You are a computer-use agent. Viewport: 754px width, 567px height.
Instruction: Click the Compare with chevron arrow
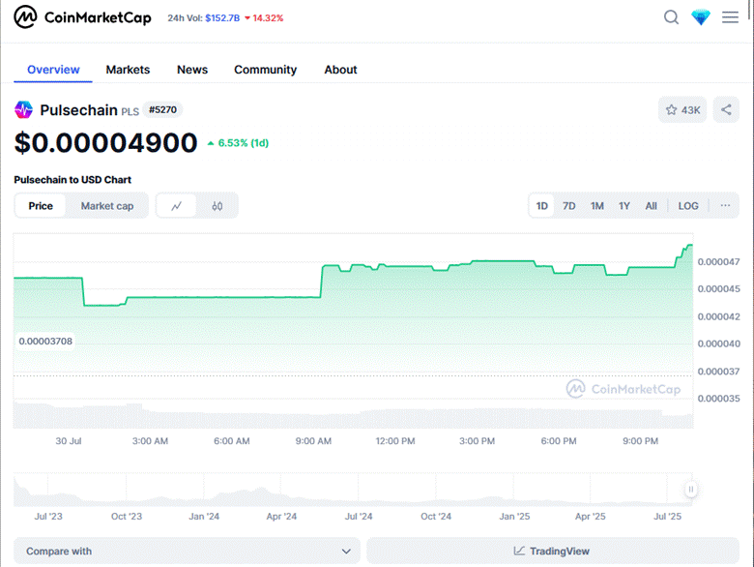(346, 552)
